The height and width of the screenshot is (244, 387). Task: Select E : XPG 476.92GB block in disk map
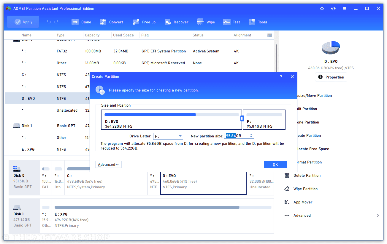click(x=163, y=216)
